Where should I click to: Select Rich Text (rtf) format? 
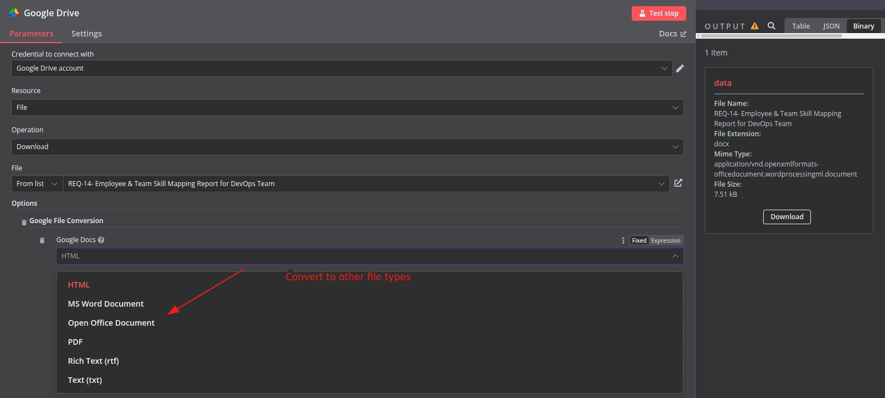pos(369,361)
